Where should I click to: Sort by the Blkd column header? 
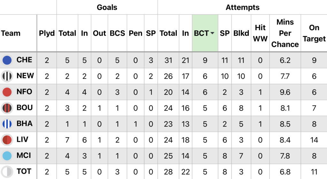tap(241, 33)
